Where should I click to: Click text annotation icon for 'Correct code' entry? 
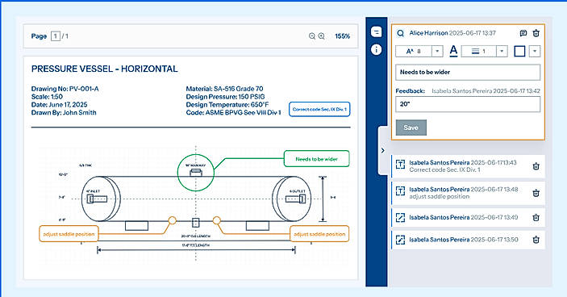(x=400, y=164)
